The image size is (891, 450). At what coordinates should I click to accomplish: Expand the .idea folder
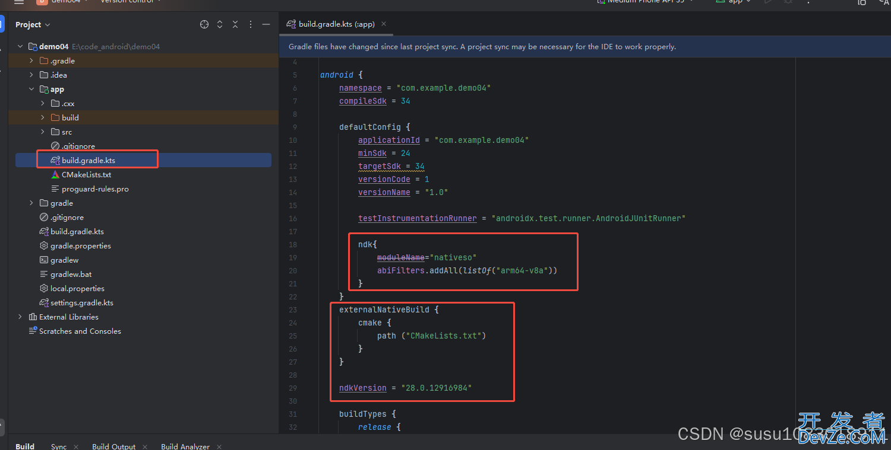31,75
